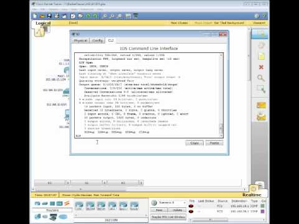Viewport: 299px width, 224px height.
Task: Click Viewport in the yellow bar
Action: click(x=259, y=23)
